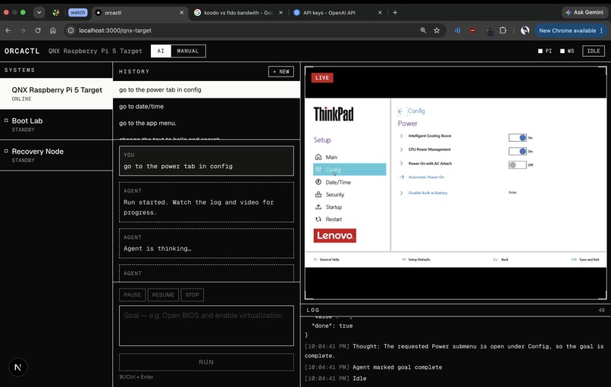611x387 pixels.
Task: Select QNX Raspberry Pi 5 Target system
Action: click(x=56, y=94)
